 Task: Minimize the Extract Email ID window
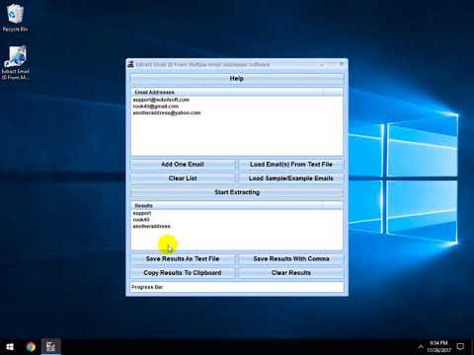(322, 64)
